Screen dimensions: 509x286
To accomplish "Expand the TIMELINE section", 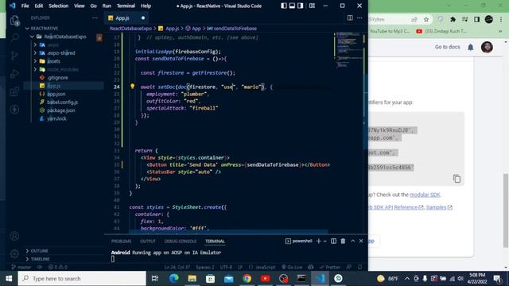I will pyautogui.click(x=37, y=259).
